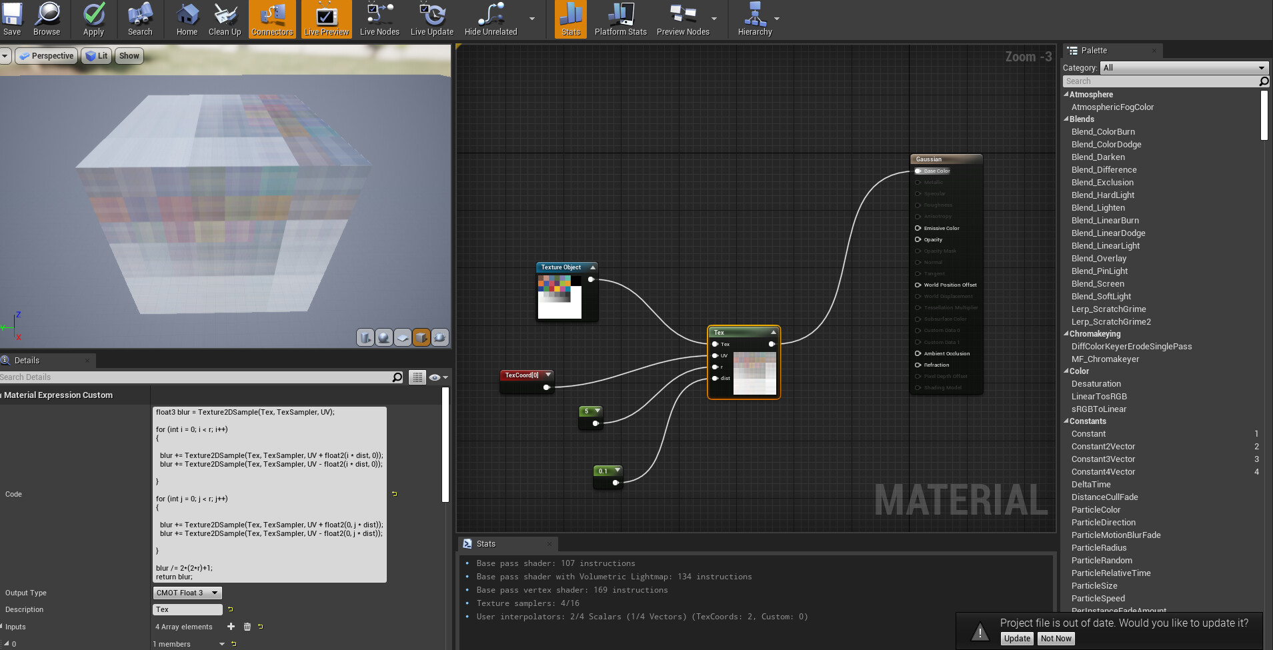
Task: Switch to the Stats tab
Action: coord(485,544)
